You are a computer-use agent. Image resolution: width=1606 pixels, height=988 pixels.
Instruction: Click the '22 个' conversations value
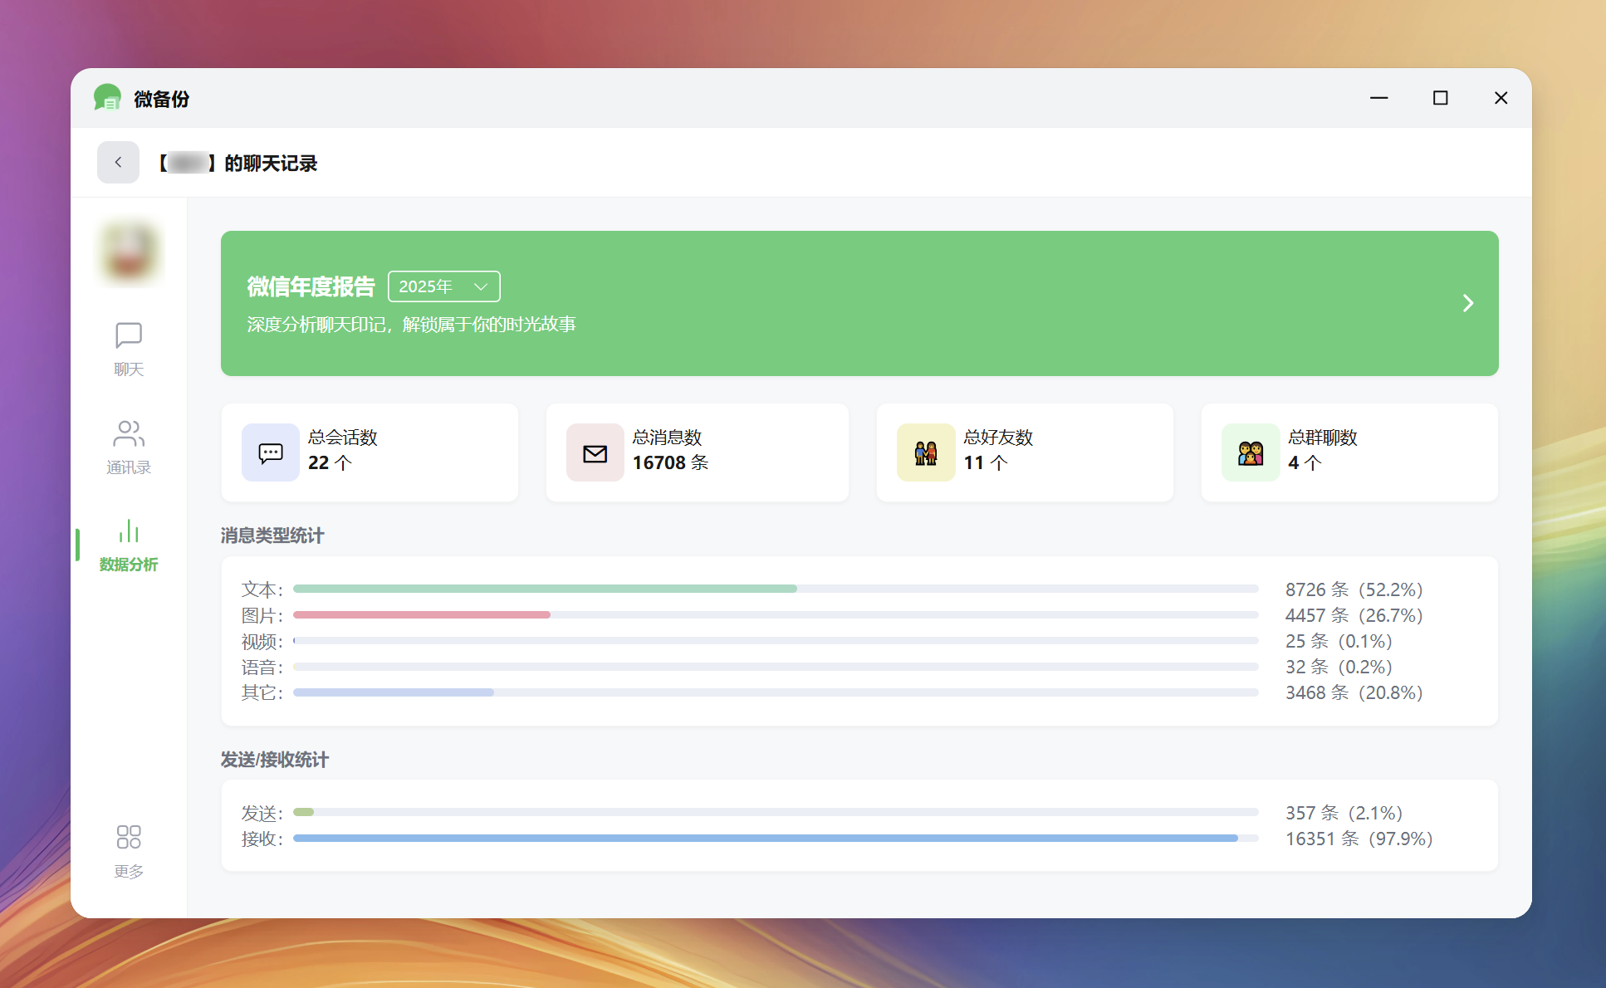330,462
